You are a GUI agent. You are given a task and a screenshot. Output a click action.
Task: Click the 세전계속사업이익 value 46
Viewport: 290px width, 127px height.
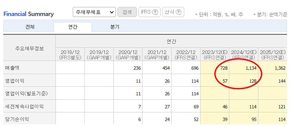(x=225, y=107)
